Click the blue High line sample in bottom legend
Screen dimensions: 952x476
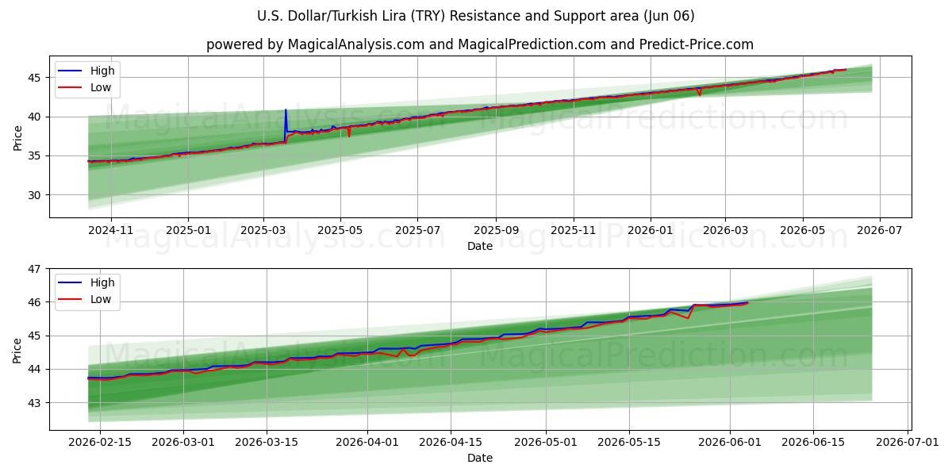[71, 282]
